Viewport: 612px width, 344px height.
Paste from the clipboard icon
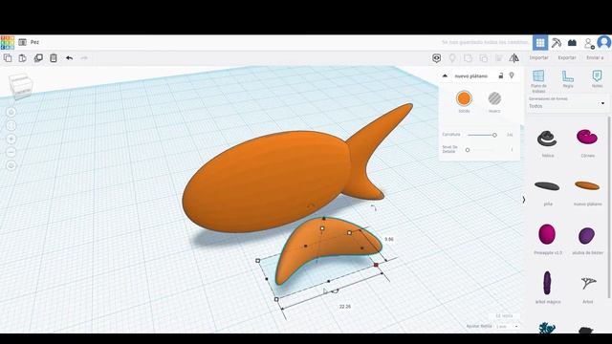point(23,58)
